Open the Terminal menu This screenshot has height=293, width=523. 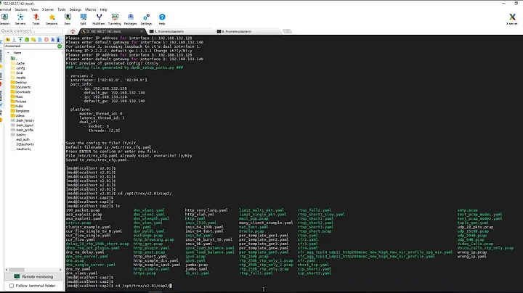point(5,9)
